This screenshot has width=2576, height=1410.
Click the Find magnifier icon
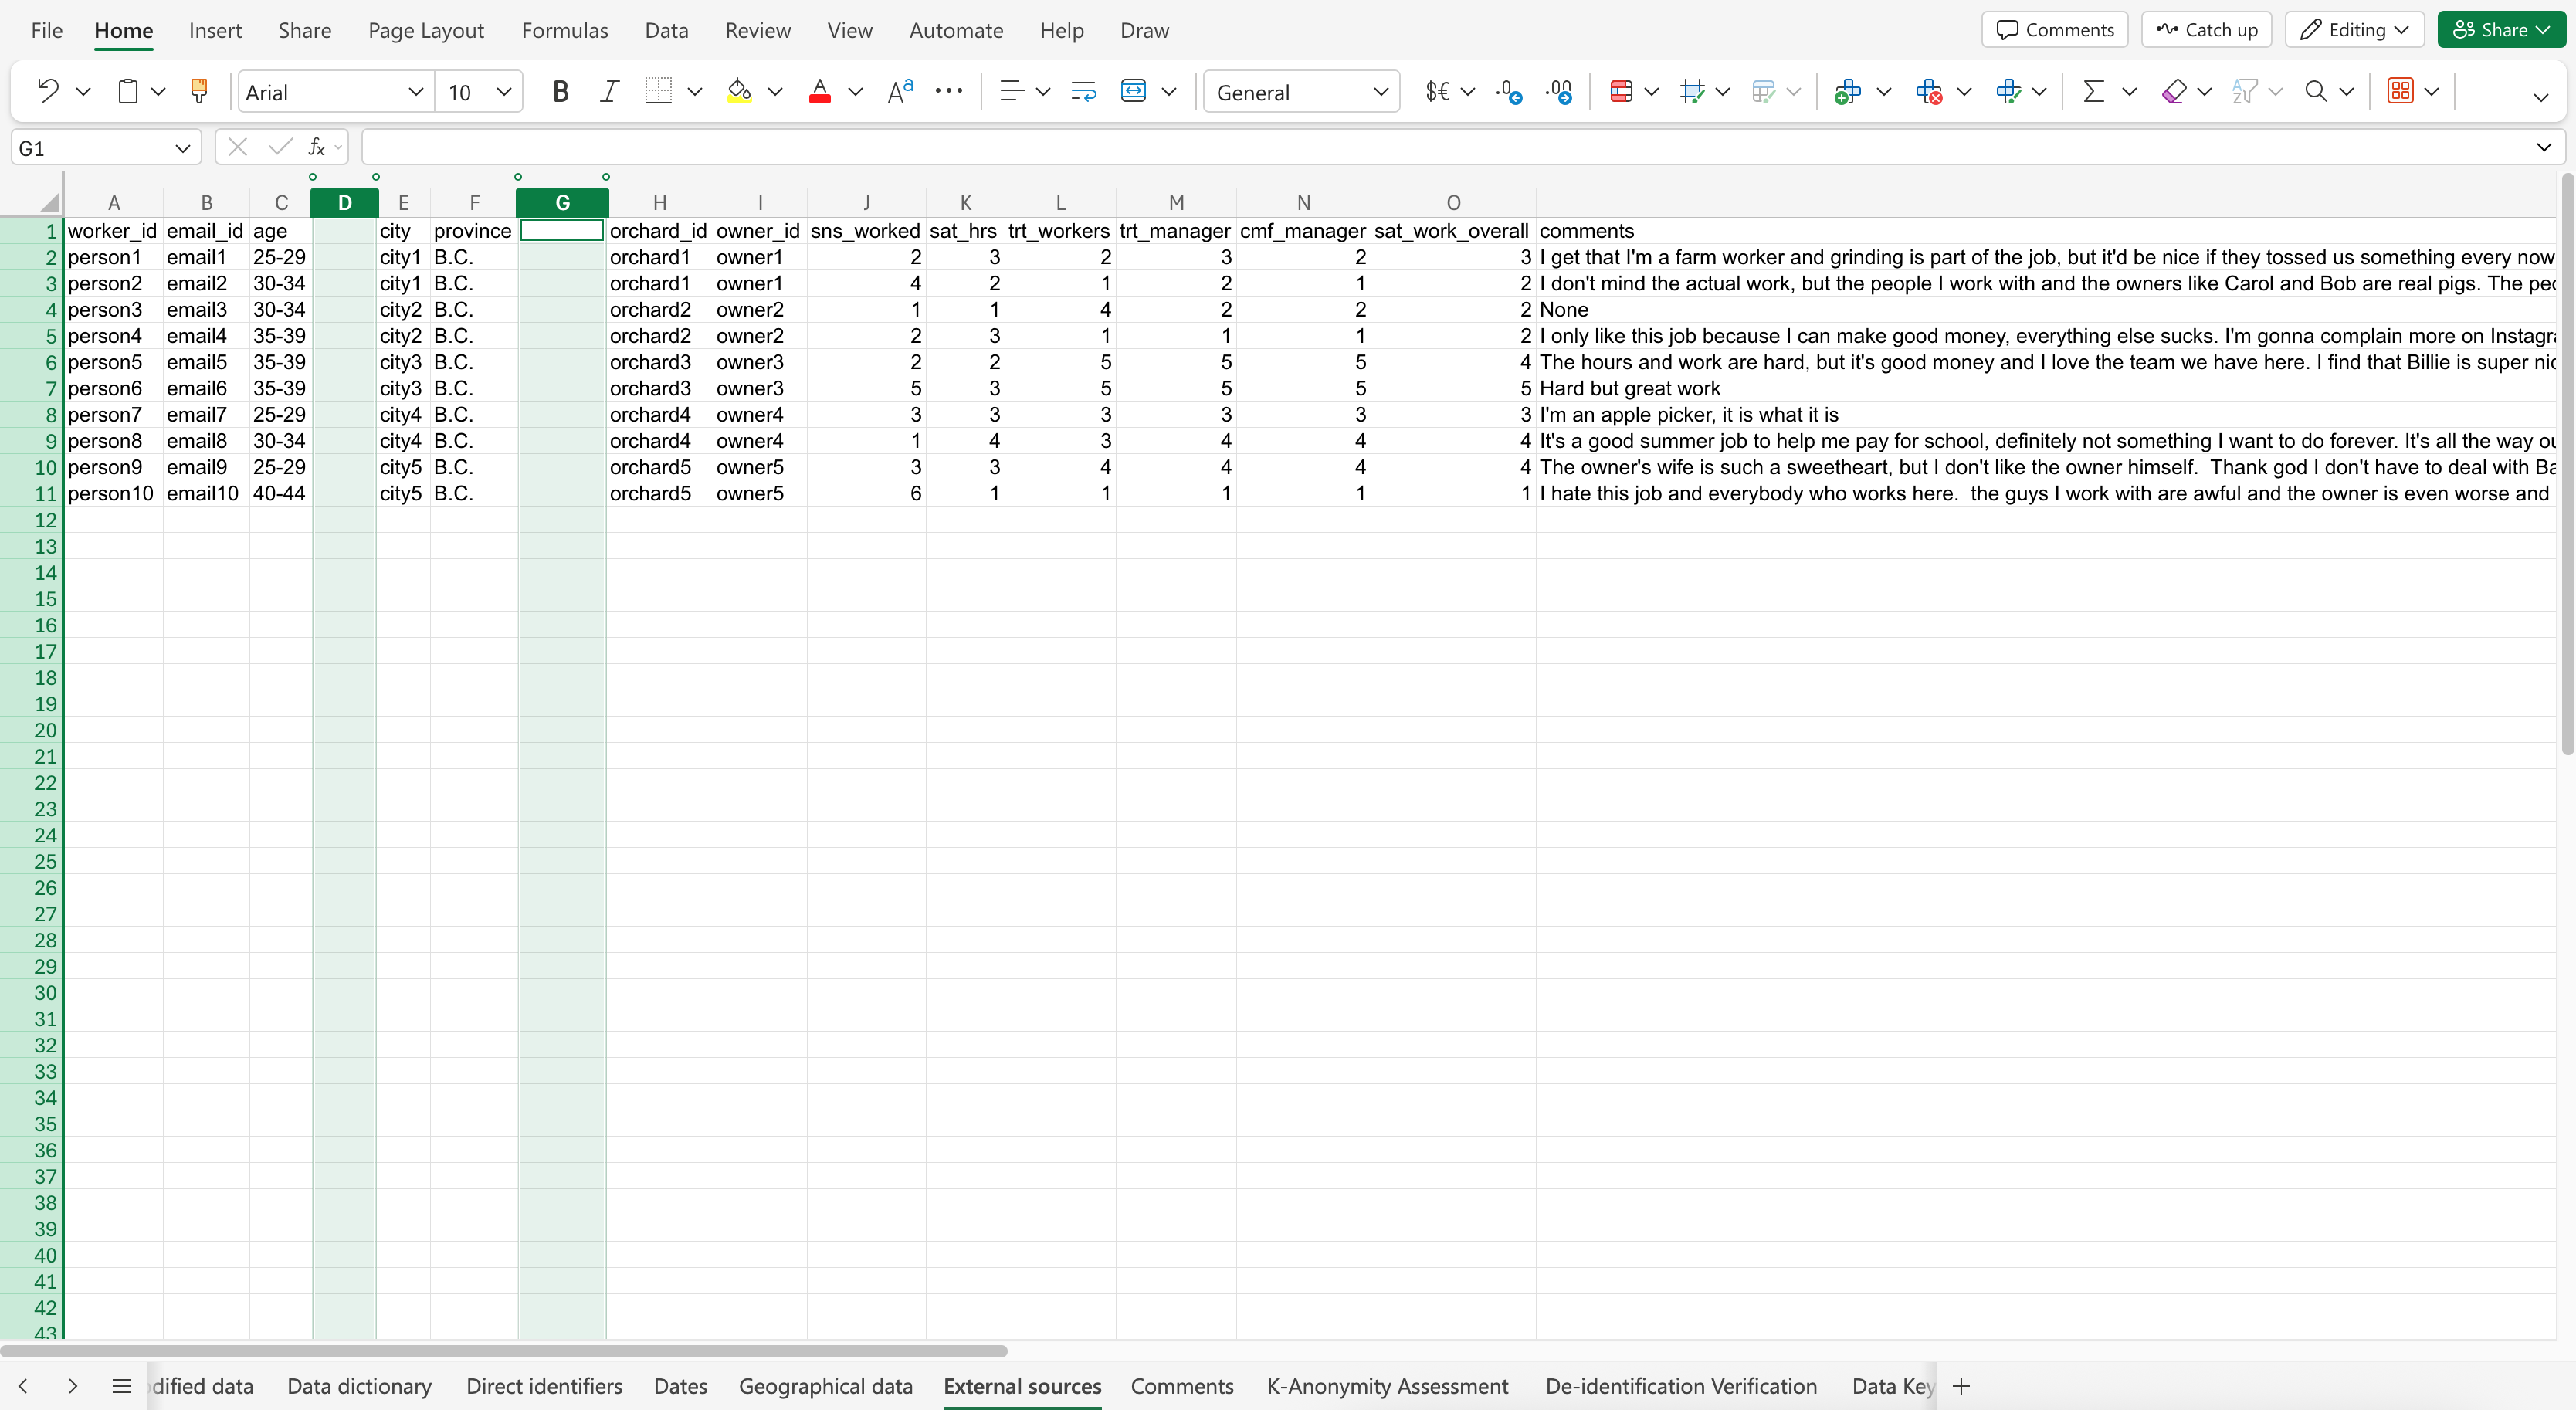tap(2315, 91)
